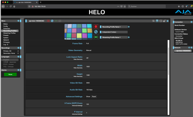
Task: Open the Network menu page
Action: tap(6, 40)
